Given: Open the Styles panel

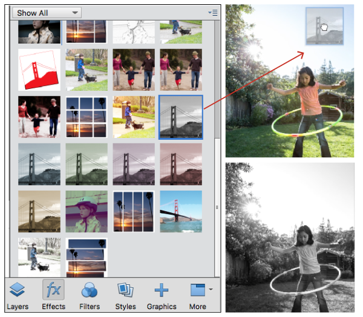Looking at the screenshot, I should [x=125, y=295].
